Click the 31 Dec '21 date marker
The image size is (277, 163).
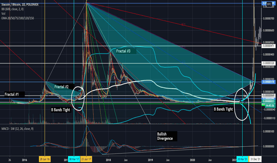coord(255,159)
